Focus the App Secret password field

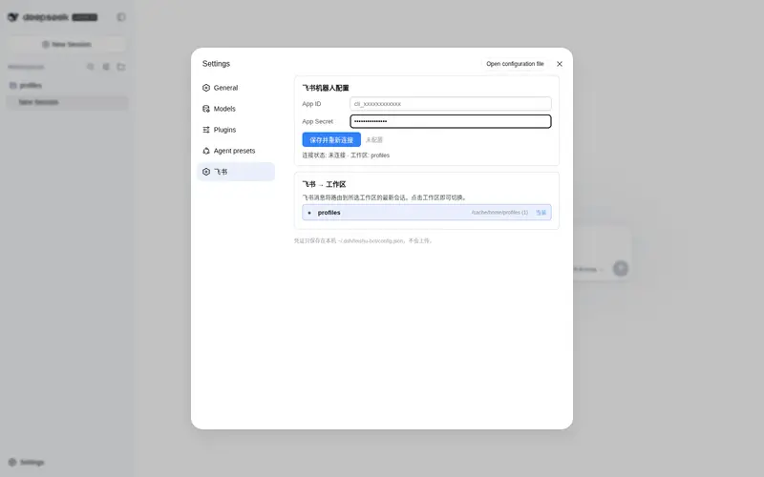pyautogui.click(x=450, y=121)
